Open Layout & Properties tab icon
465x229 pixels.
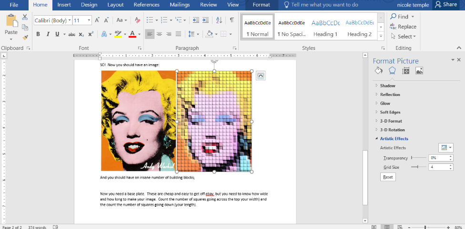click(406, 70)
